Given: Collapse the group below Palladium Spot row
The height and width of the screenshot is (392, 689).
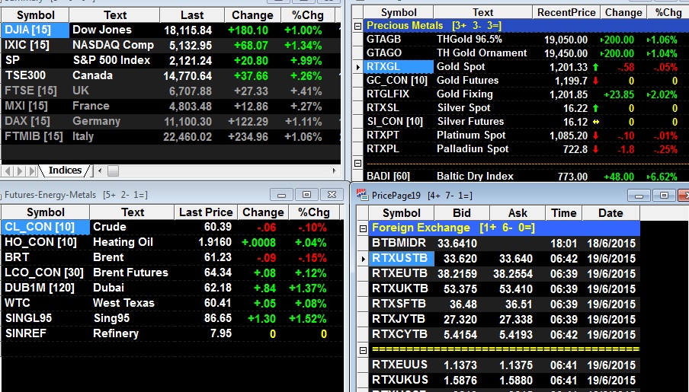Looking at the screenshot, I should tap(357, 164).
